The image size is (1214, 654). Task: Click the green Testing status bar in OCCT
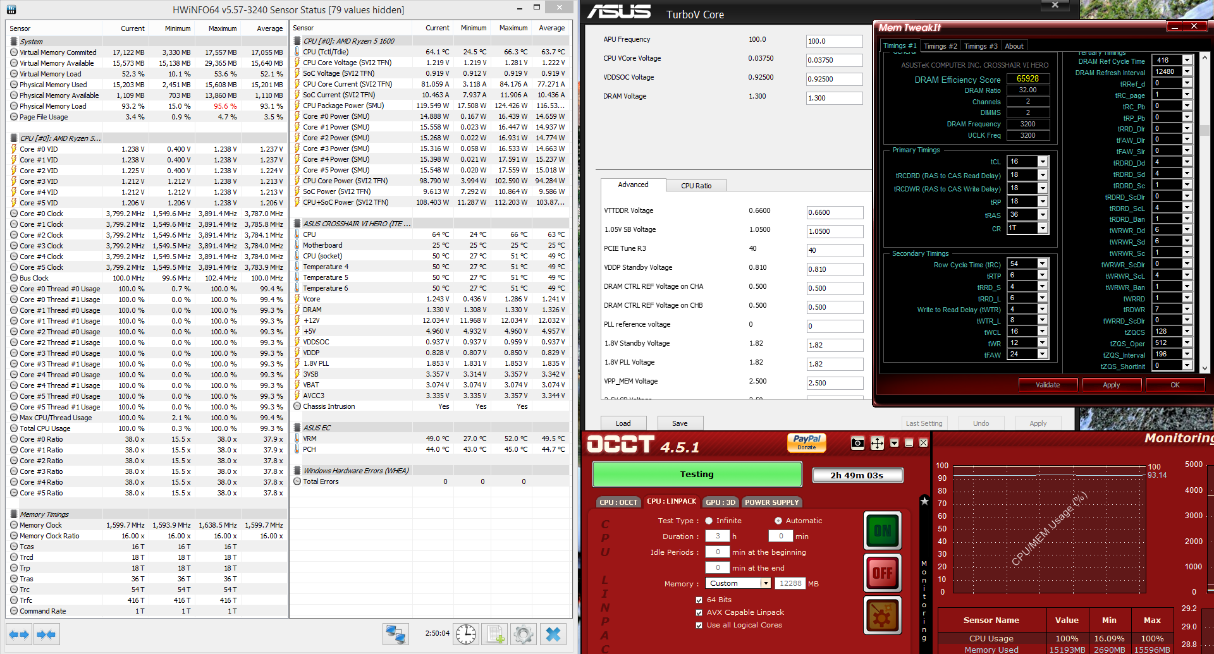[697, 475]
